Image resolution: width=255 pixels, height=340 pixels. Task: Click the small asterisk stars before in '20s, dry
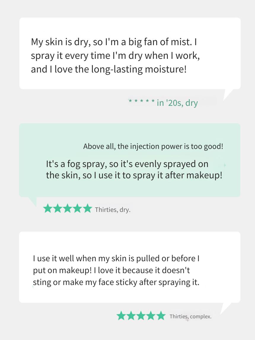click(141, 101)
